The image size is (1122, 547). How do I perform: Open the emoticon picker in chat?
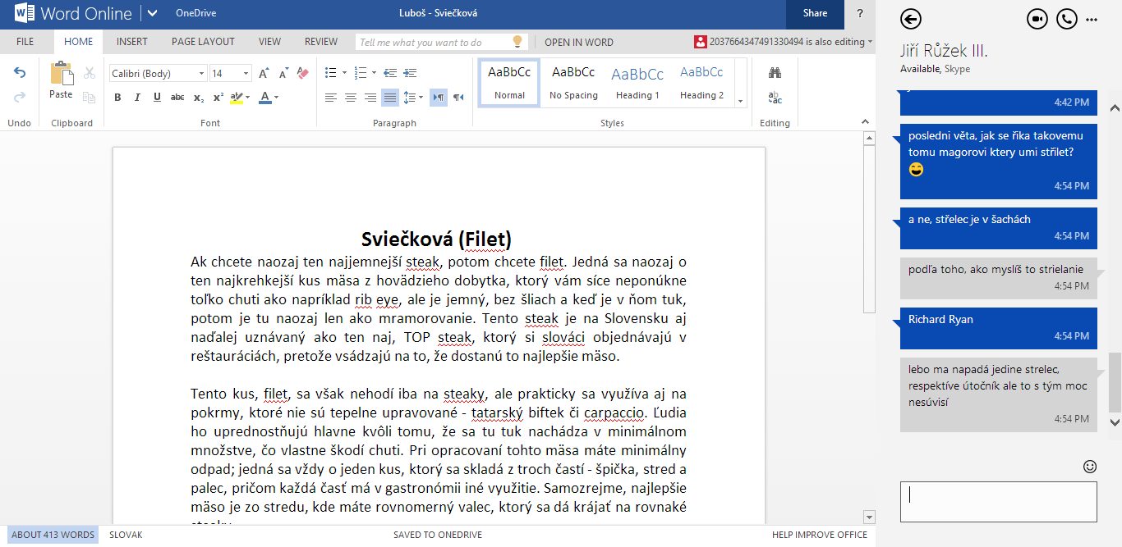1090,466
